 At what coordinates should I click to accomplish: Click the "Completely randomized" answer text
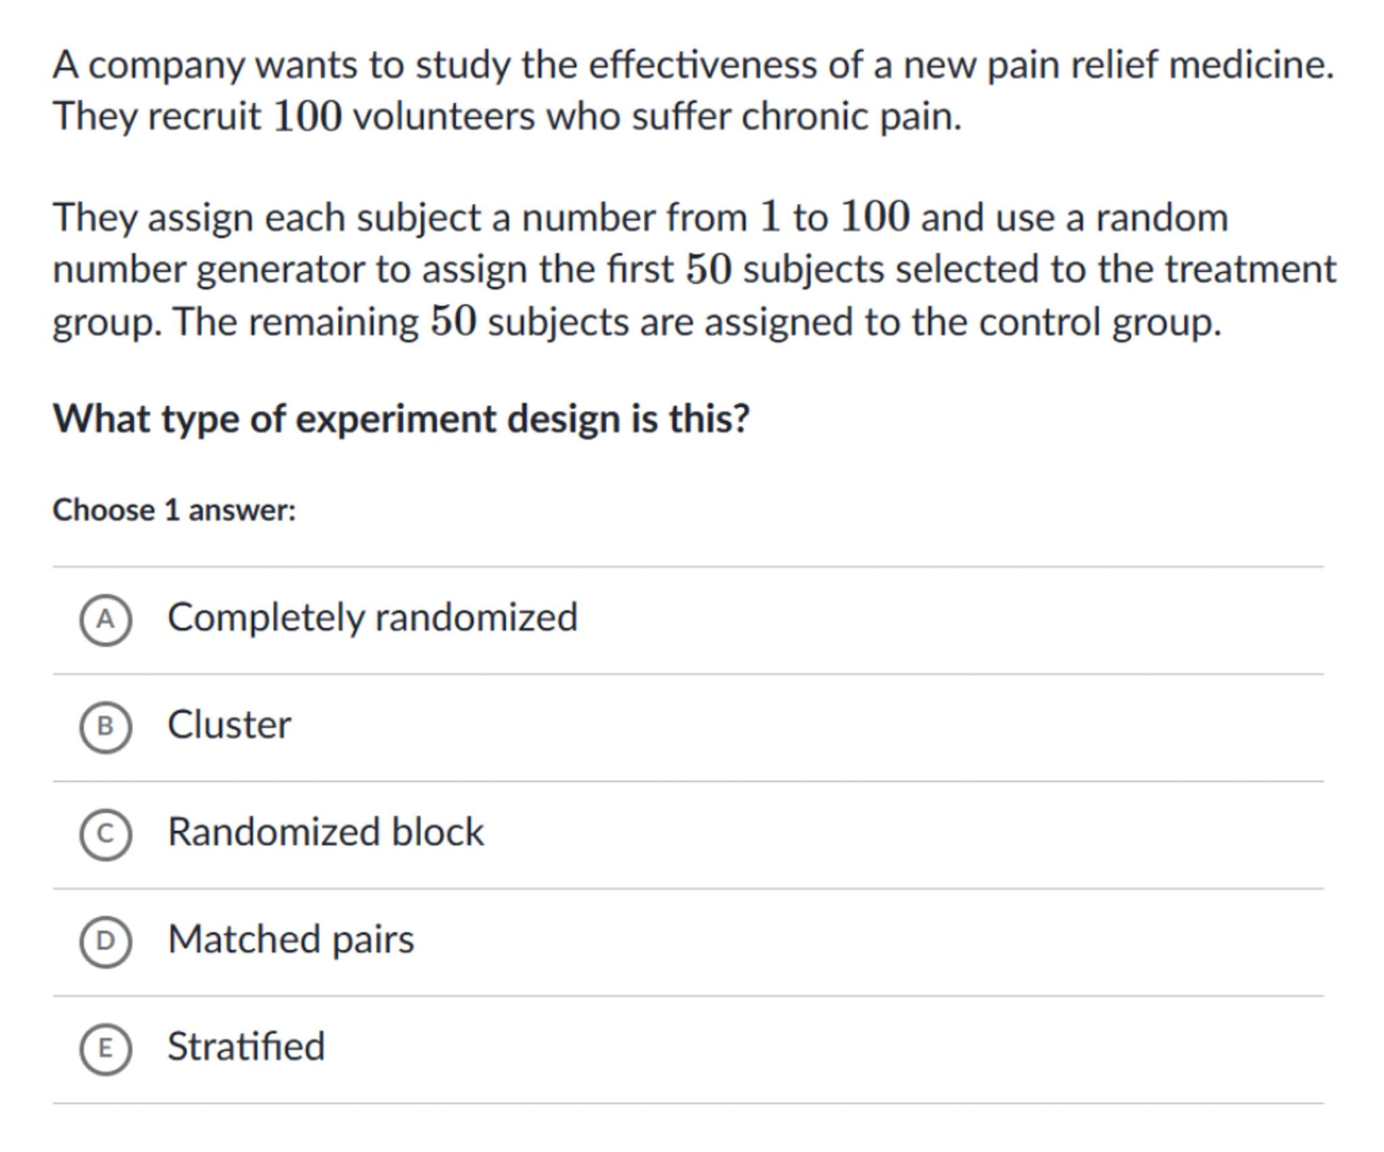point(372,618)
